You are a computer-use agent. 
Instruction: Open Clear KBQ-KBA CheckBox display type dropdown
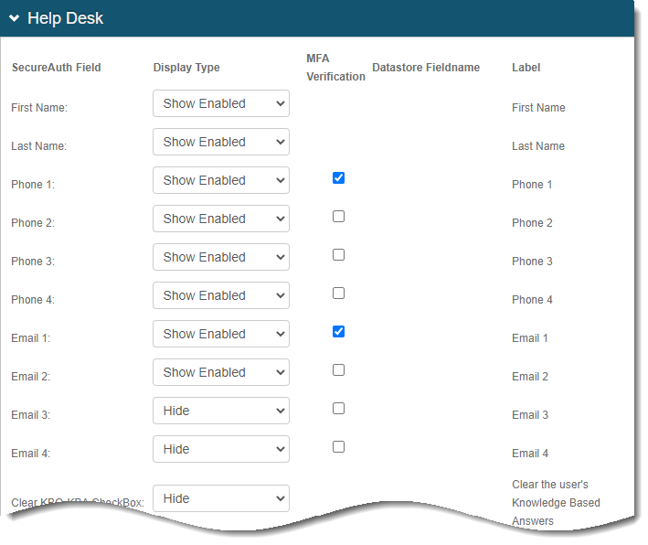click(220, 499)
